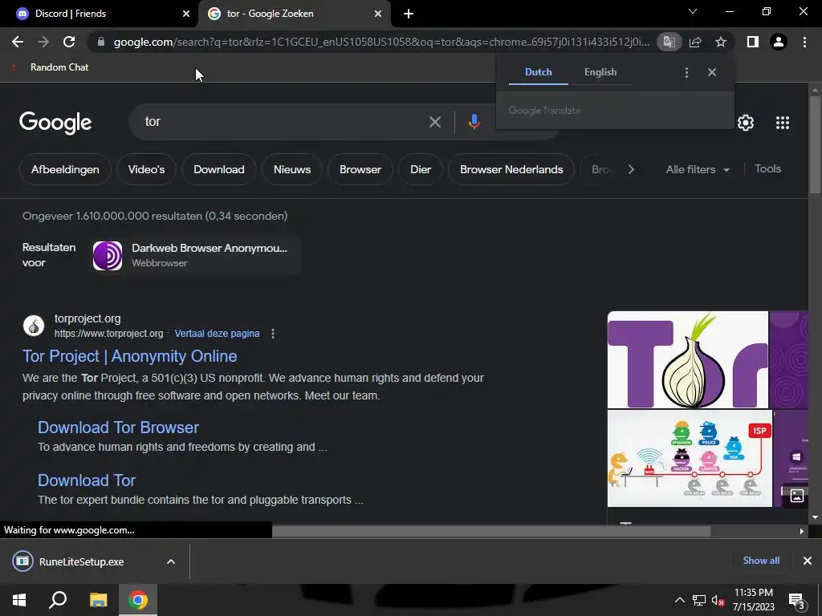Open a new browser tab

click(x=409, y=14)
